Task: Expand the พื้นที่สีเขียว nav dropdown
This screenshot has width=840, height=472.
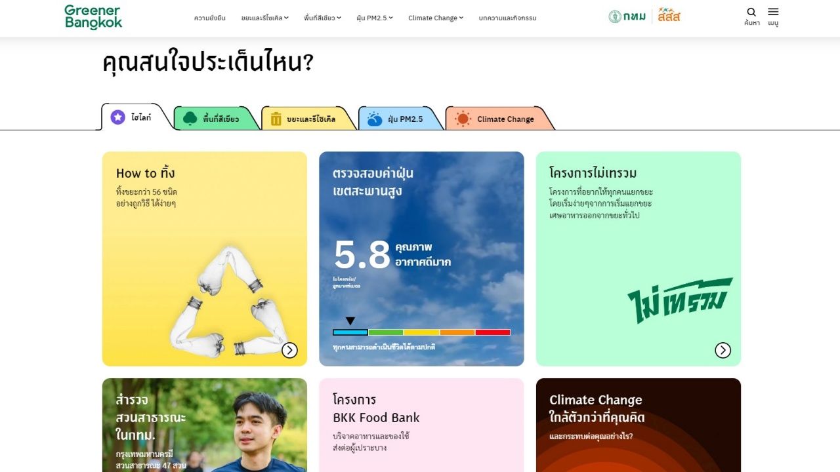Action: 323,18
